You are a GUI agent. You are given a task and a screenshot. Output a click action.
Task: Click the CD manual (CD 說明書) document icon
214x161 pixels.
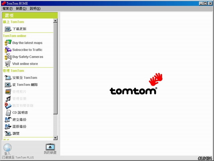click(8, 113)
